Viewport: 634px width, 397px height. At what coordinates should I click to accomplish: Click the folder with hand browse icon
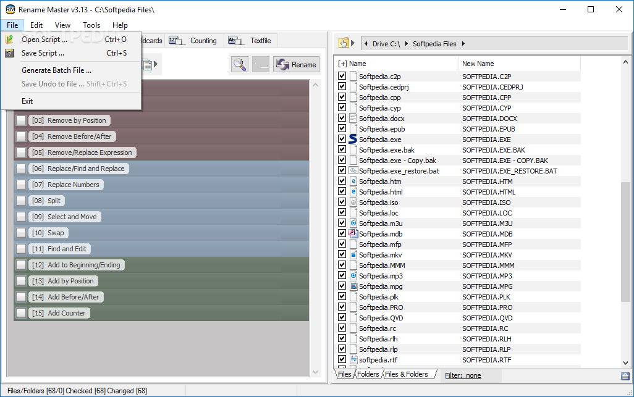click(x=344, y=43)
